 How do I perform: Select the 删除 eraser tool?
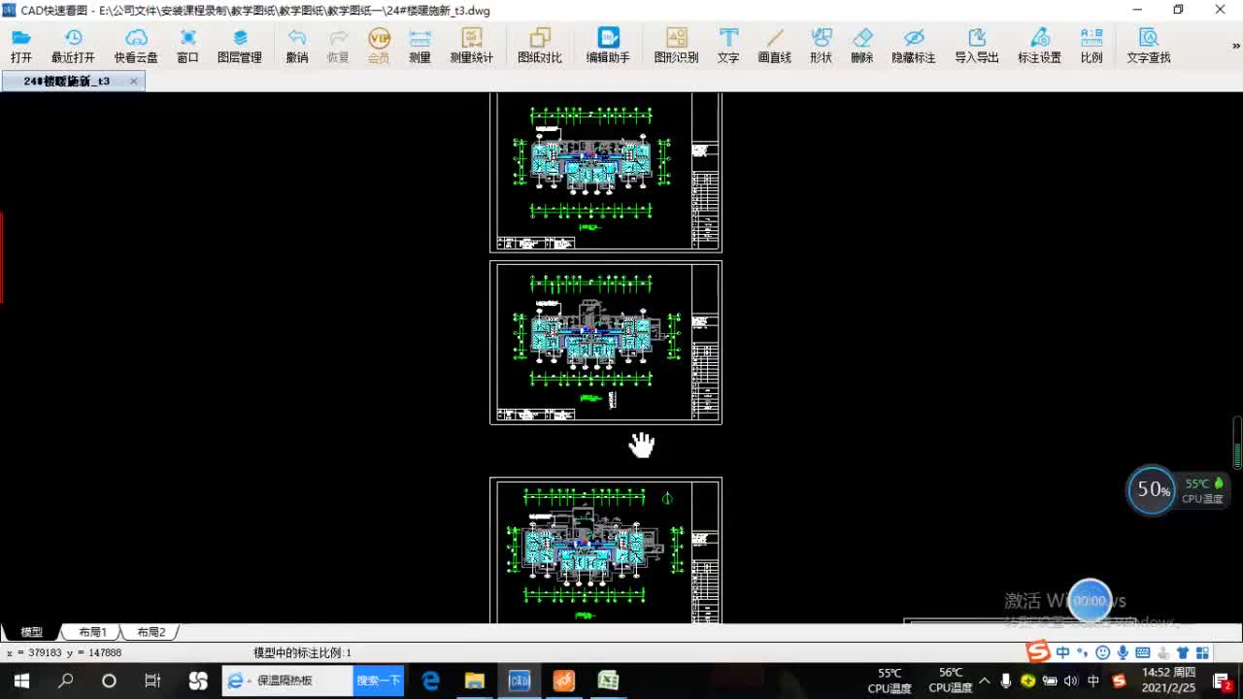[x=862, y=46]
